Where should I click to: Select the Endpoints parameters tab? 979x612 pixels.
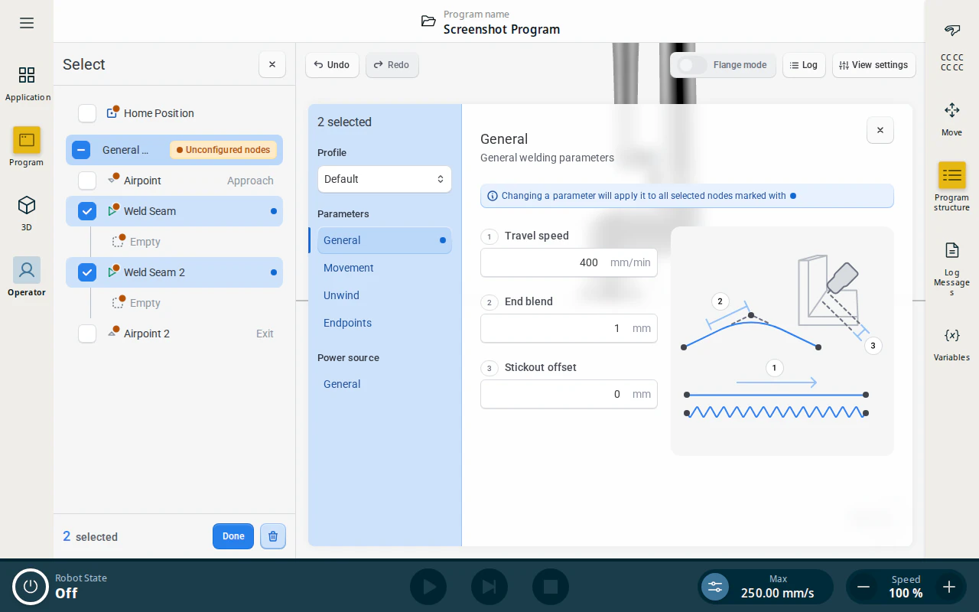pos(384,323)
